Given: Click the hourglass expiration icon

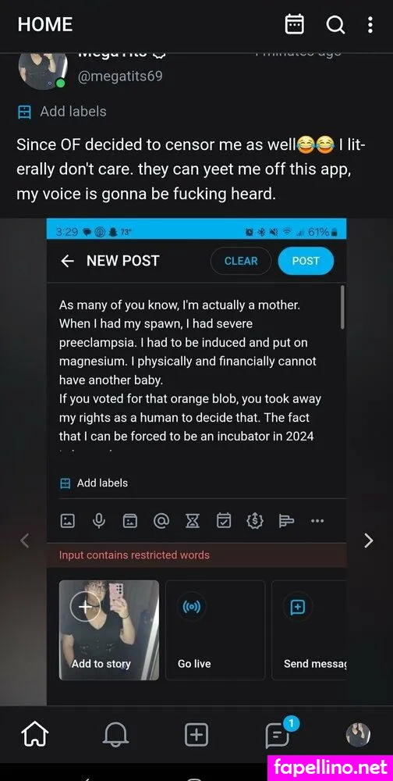Looking at the screenshot, I should (193, 521).
